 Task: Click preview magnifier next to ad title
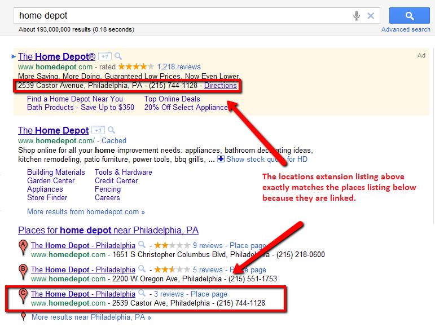(118, 56)
